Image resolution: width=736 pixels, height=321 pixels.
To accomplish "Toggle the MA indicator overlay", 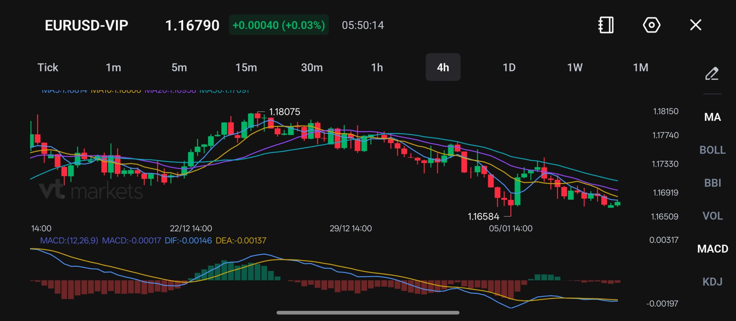I will click(712, 117).
